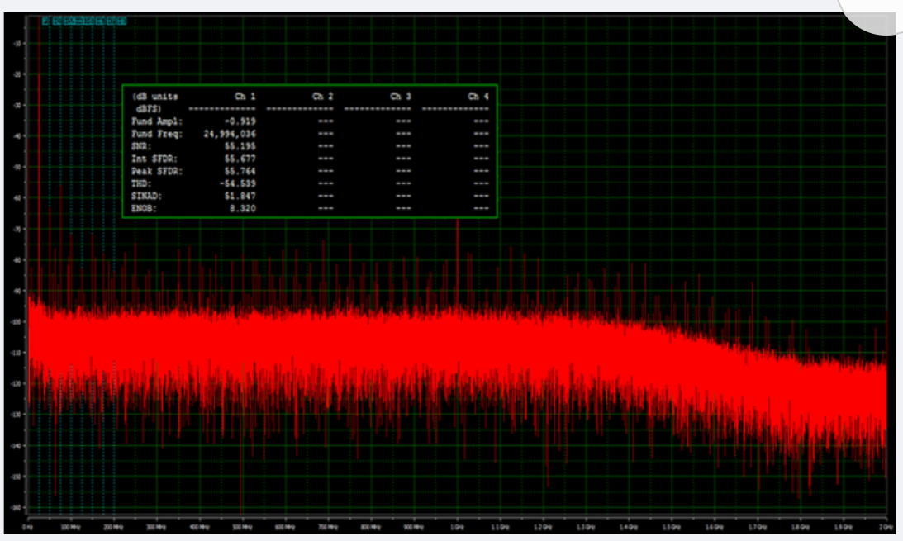Click the Ch 1 SINAD value
The width and height of the screenshot is (903, 541).
240,197
